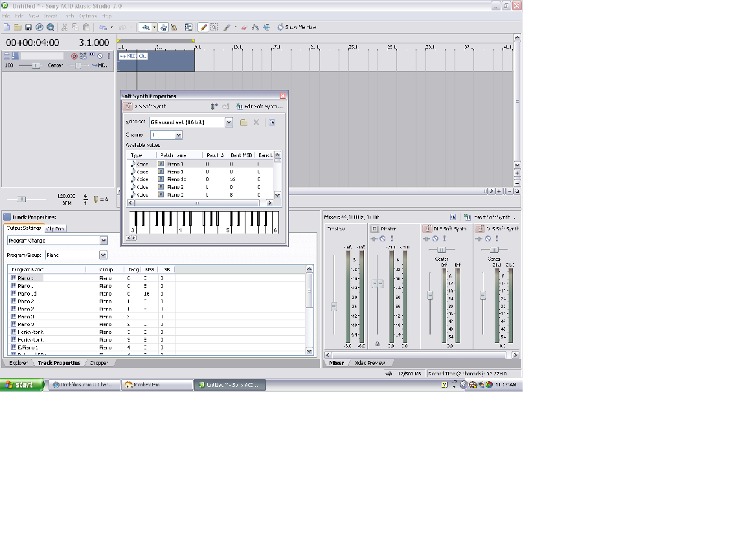
Task: Switch to the Monkeyfarm taskbar window
Action: 157,385
